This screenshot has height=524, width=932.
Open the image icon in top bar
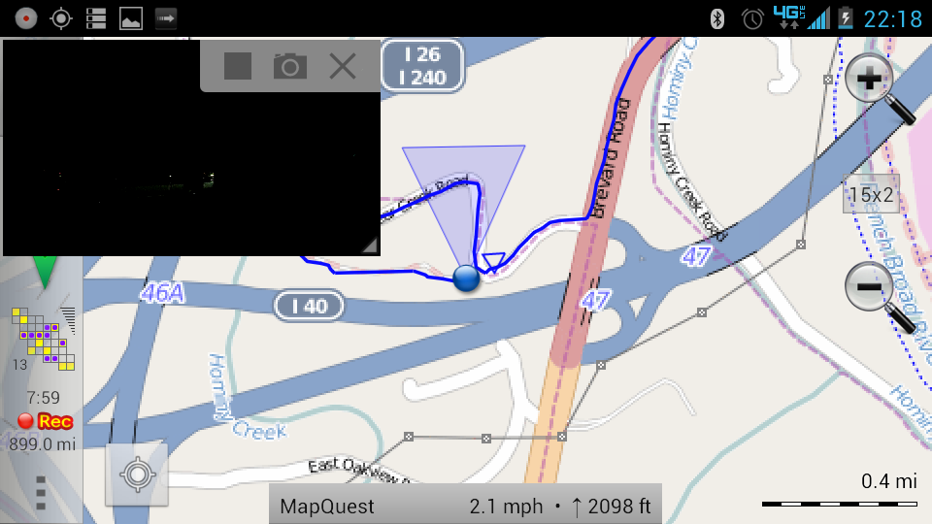[131, 18]
